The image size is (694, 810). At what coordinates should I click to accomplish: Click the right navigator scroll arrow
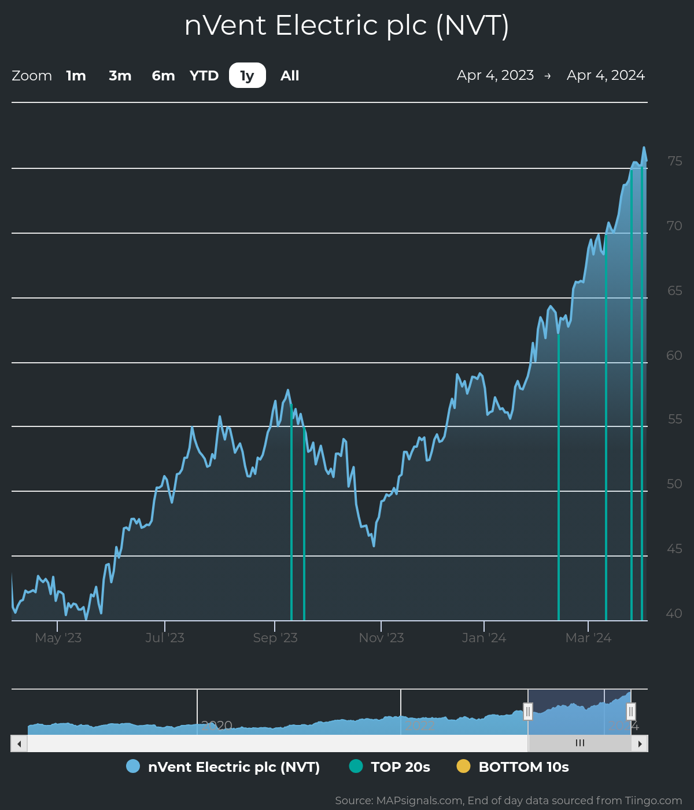click(640, 743)
